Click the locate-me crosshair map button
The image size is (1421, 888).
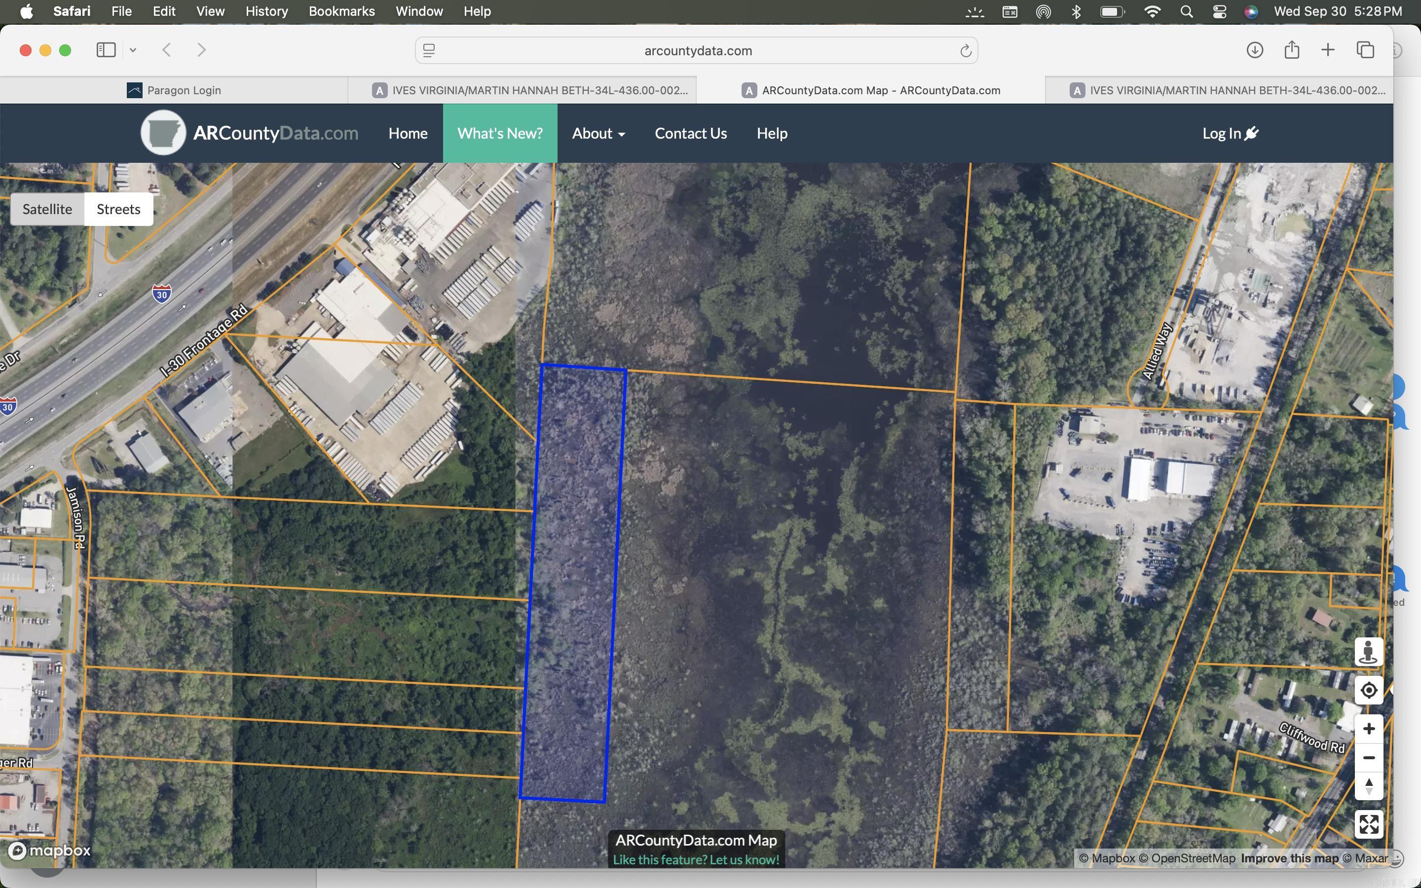coord(1368,690)
